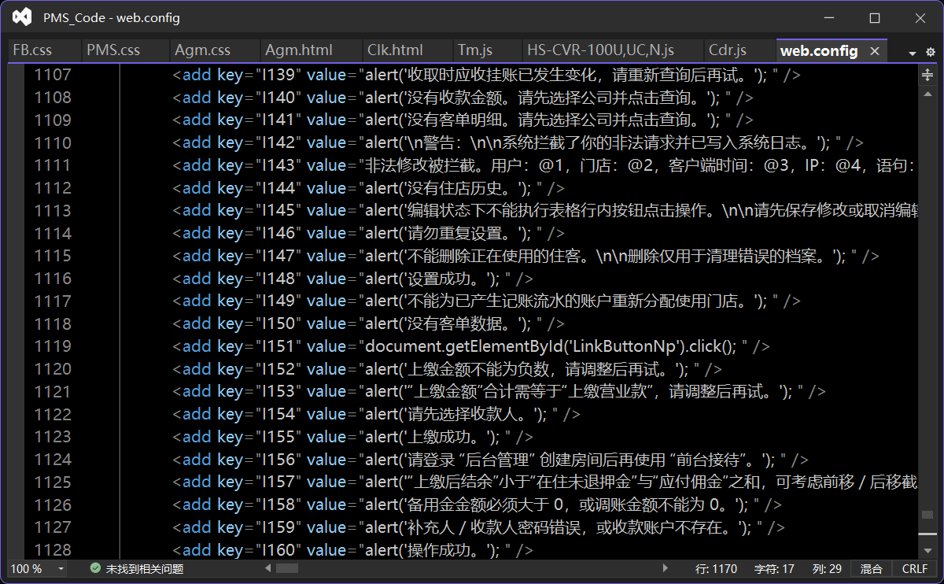944x584 pixels.
Task: Click the vertical scrollbar track
Action: pyautogui.click(x=927, y=315)
